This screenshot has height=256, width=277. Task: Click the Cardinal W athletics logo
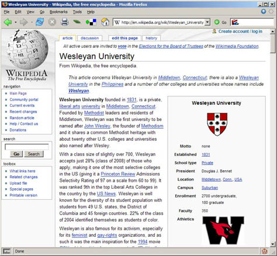(223, 230)
